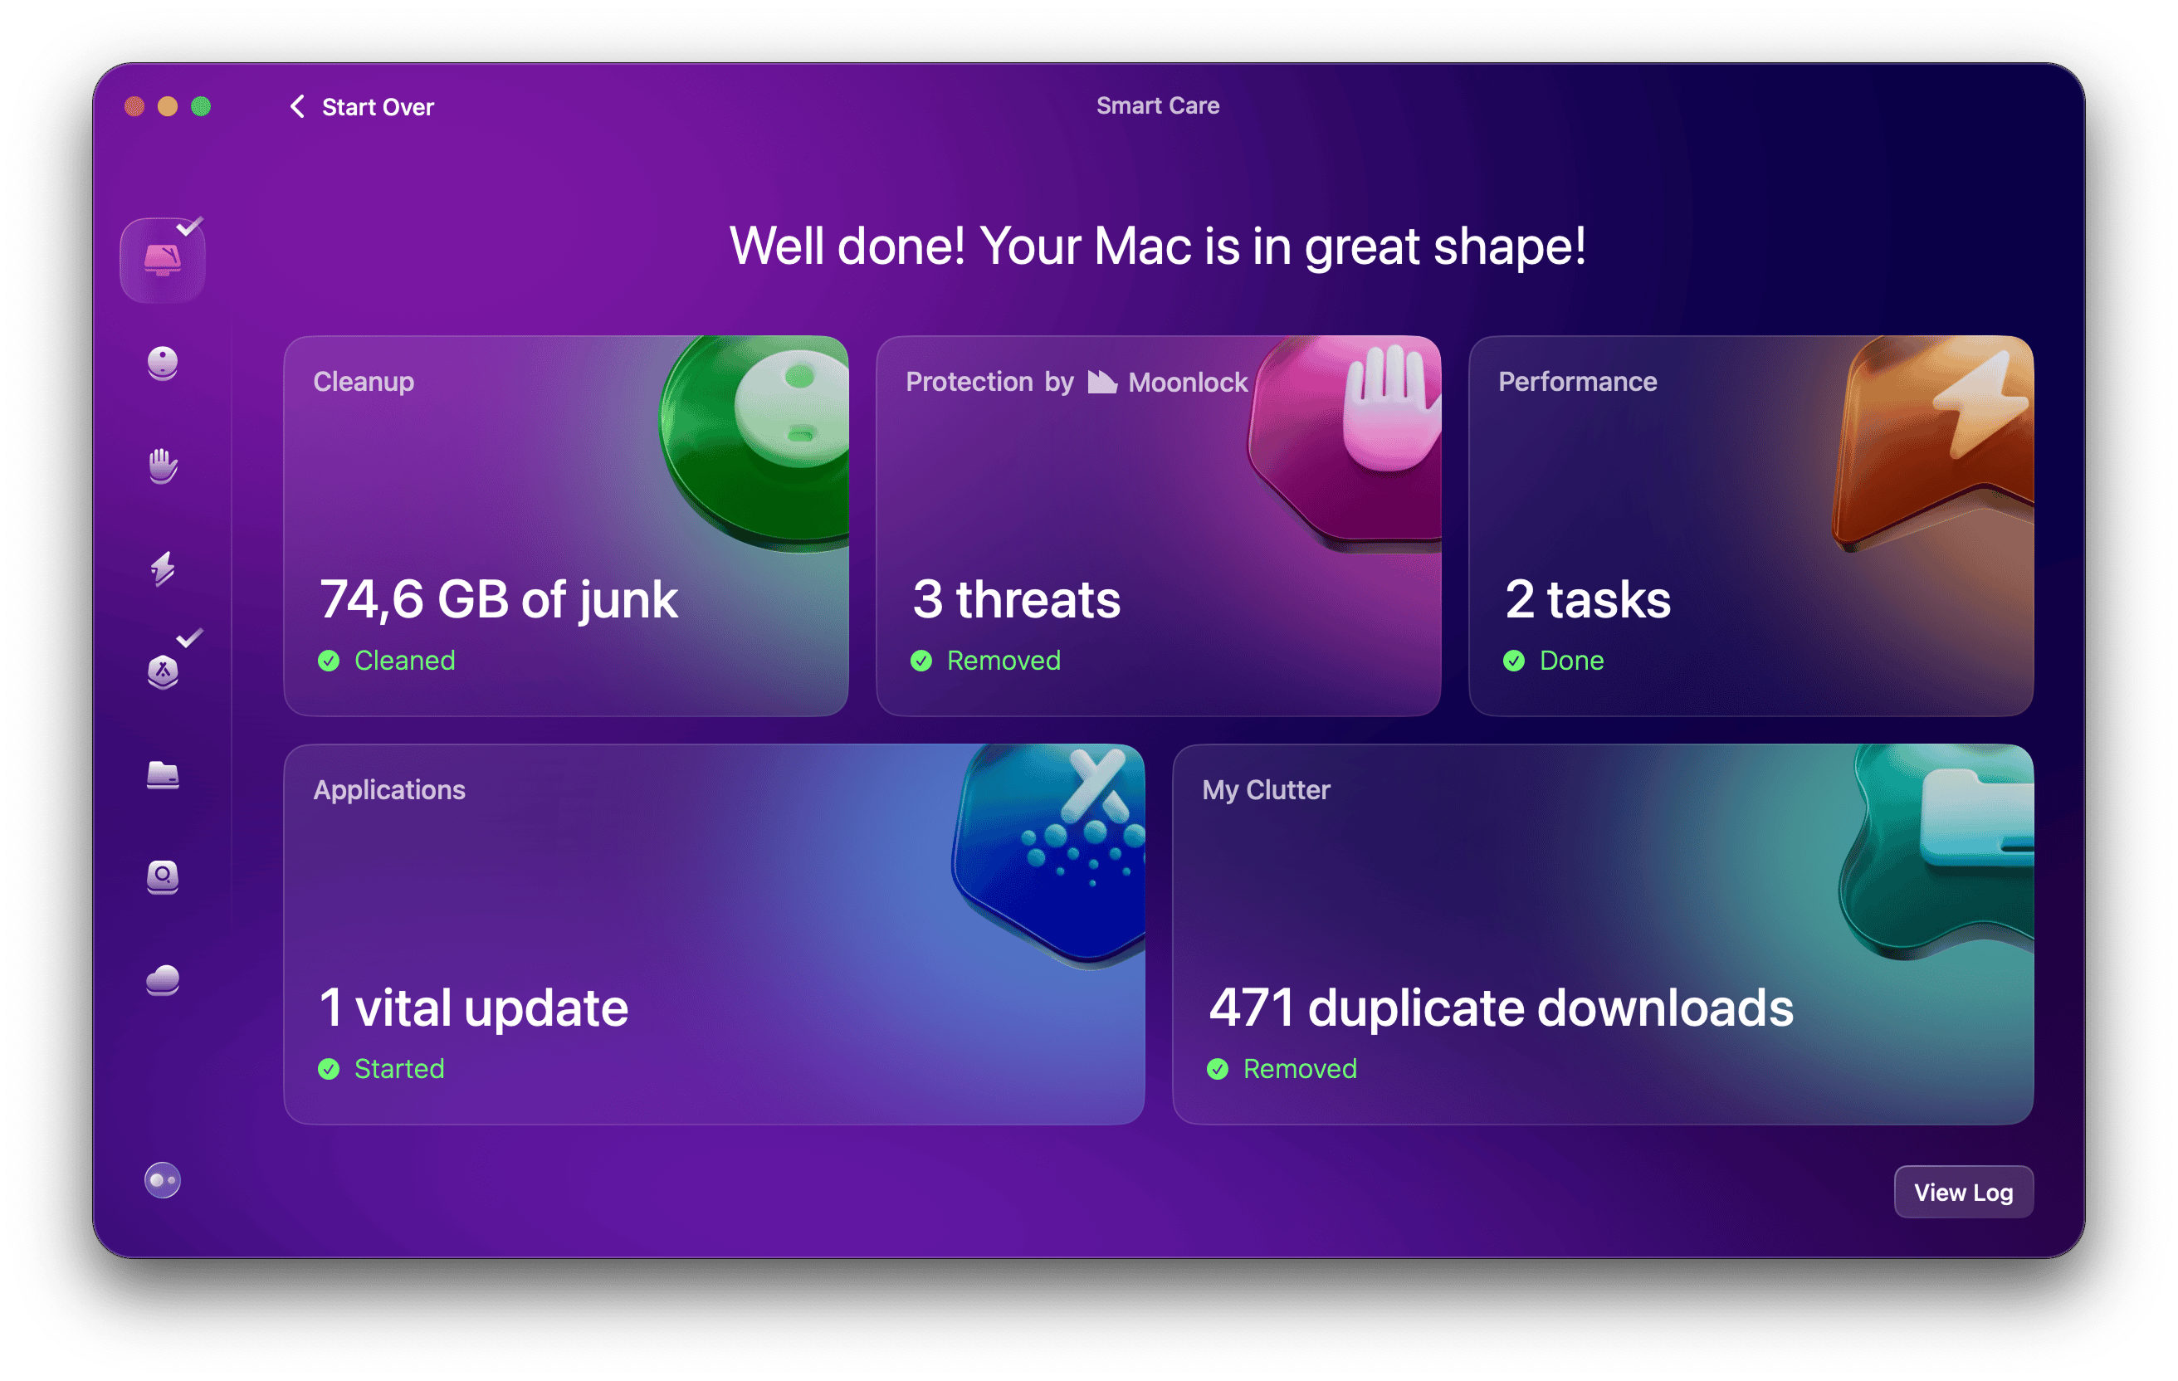2178x1381 pixels.
Task: Select the Space Lens disk icon
Action: 163,877
